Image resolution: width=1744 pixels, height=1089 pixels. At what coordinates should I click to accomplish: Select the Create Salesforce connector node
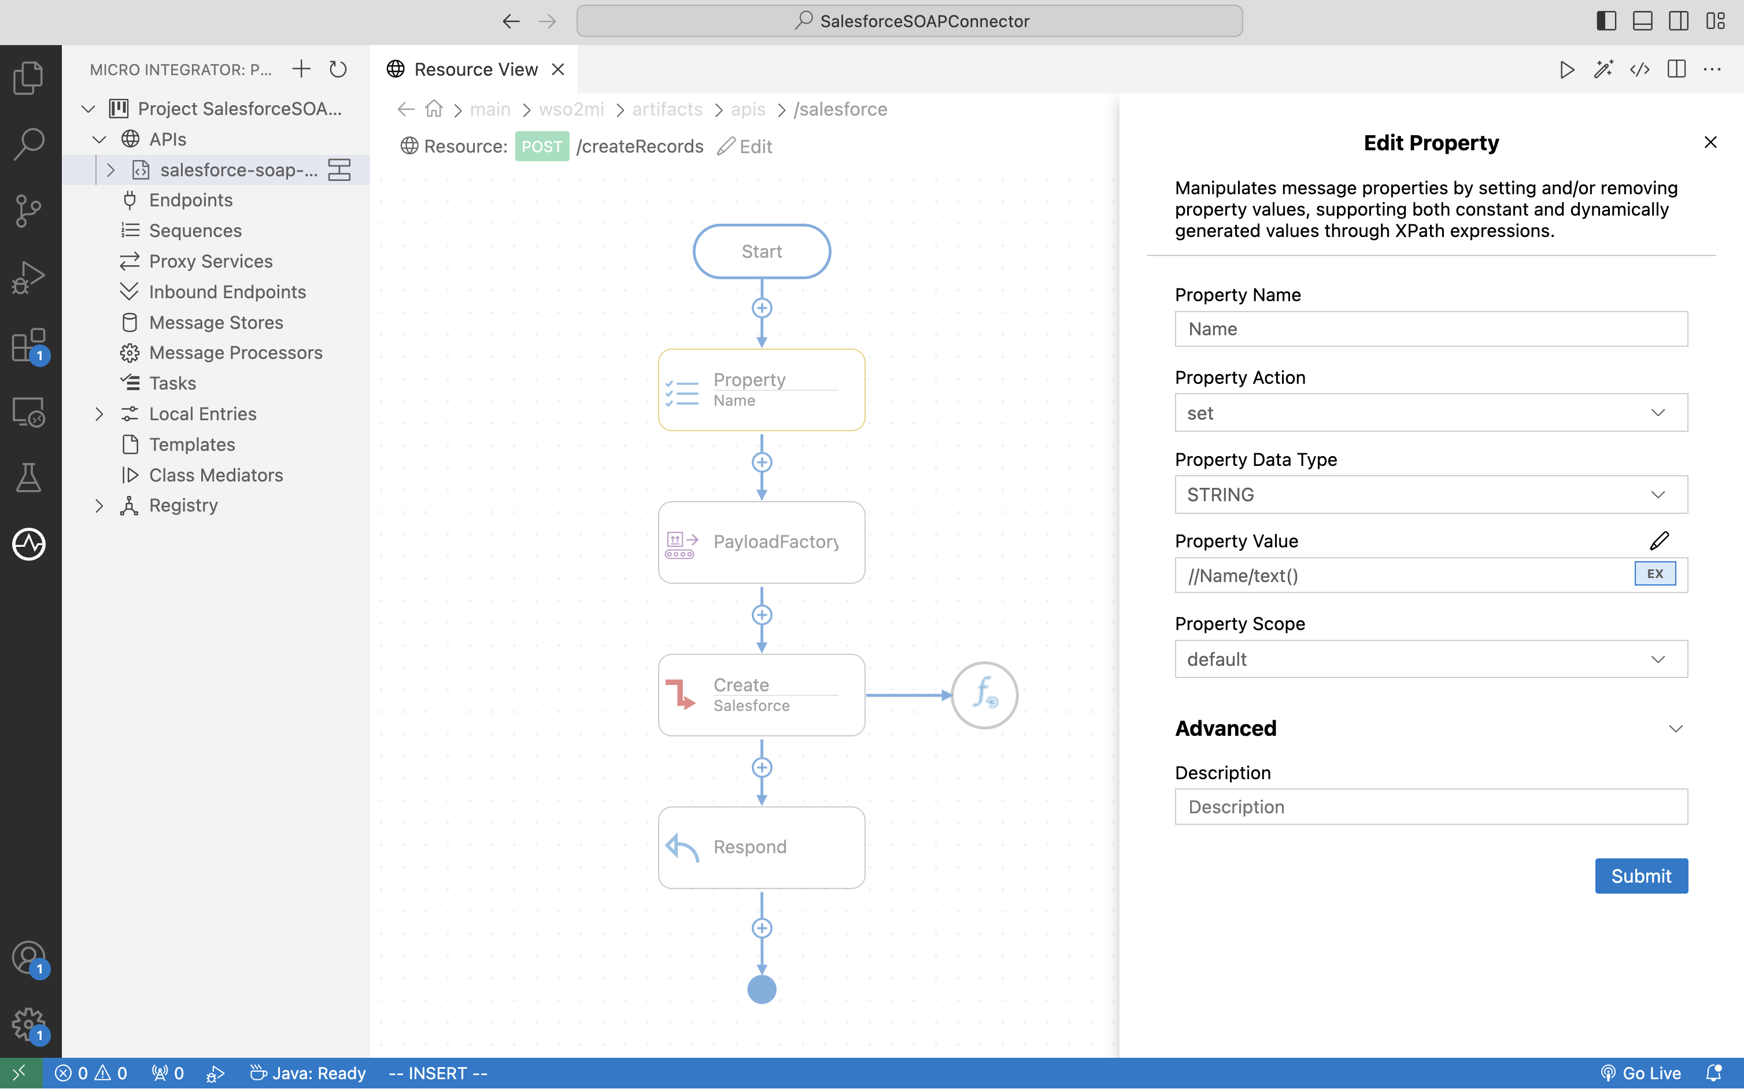coord(762,695)
